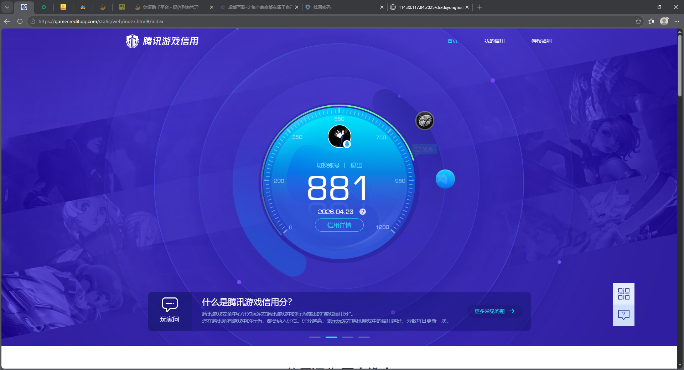Focus the address bar URL

(101, 21)
